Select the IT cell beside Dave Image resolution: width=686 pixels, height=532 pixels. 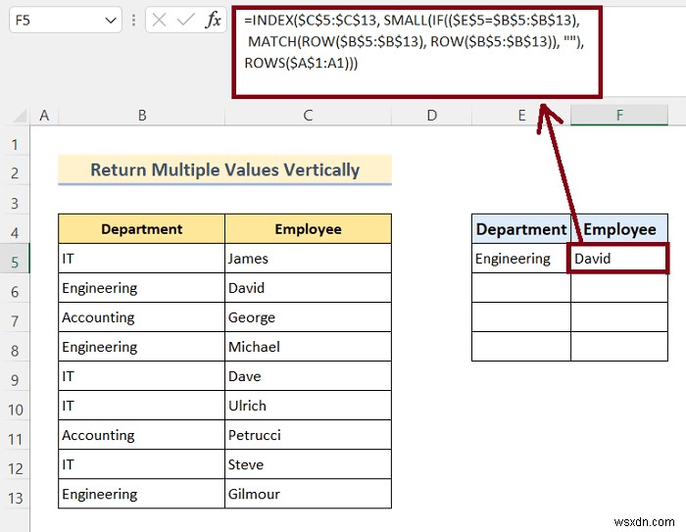click(x=142, y=376)
